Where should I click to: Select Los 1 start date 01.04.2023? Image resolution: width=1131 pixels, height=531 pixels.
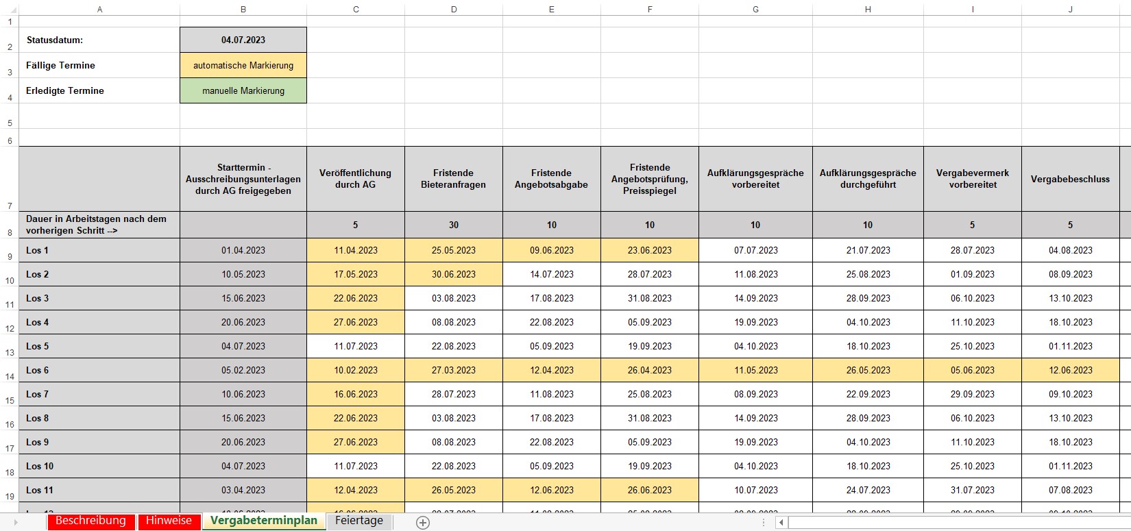coord(243,250)
